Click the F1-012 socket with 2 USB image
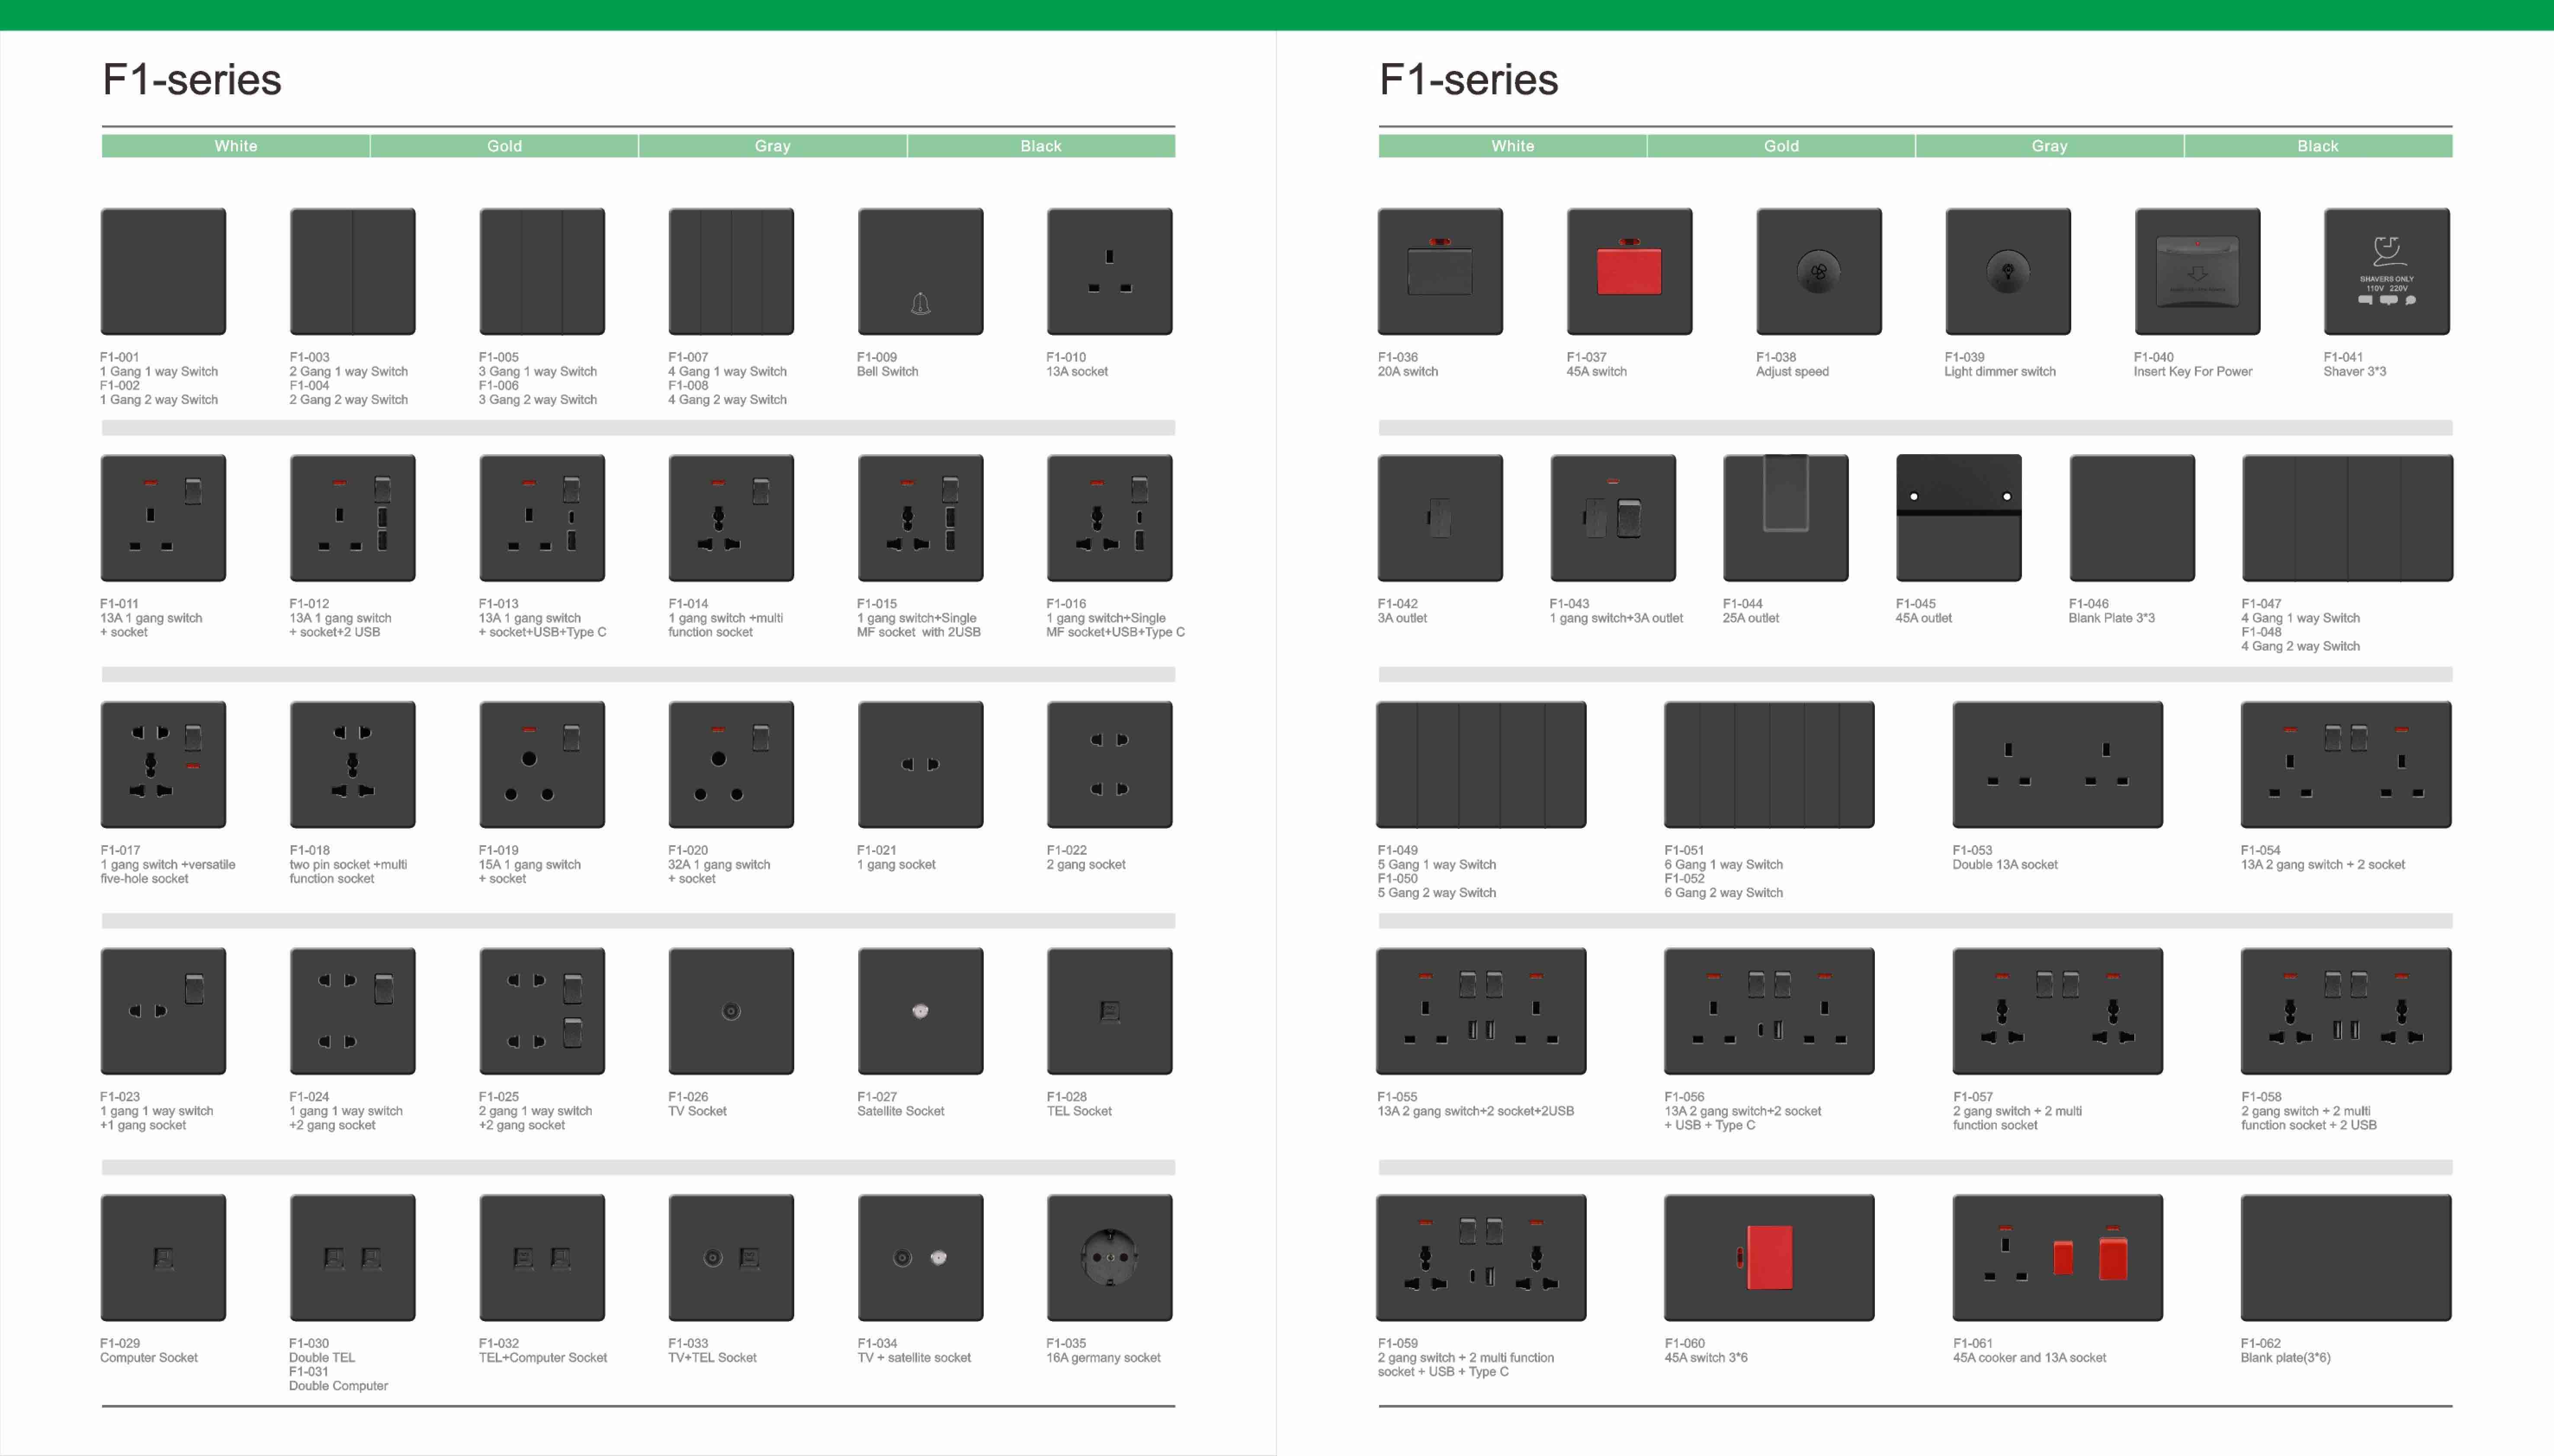 click(352, 518)
